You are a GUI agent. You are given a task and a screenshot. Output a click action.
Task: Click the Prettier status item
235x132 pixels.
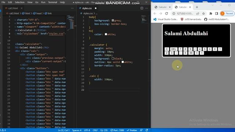[132, 130]
